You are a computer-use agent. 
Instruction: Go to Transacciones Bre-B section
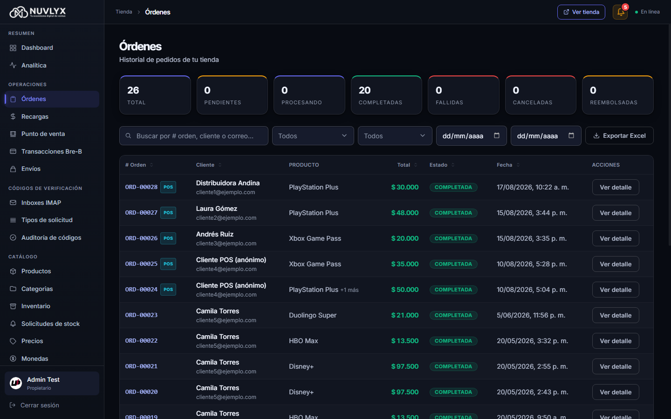52,152
